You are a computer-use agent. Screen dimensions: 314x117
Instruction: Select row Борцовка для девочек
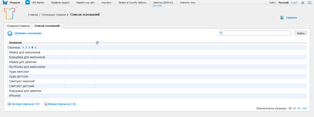point(157,91)
